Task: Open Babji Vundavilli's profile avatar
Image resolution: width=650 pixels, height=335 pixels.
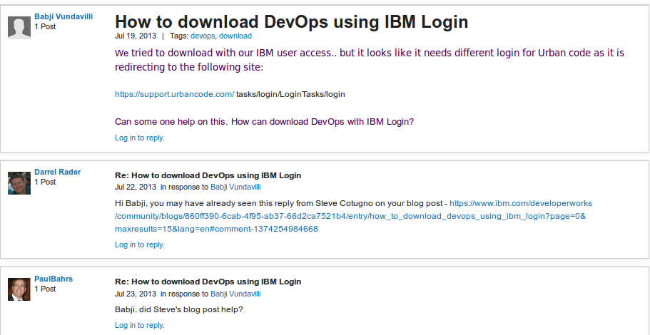Action: (19, 28)
